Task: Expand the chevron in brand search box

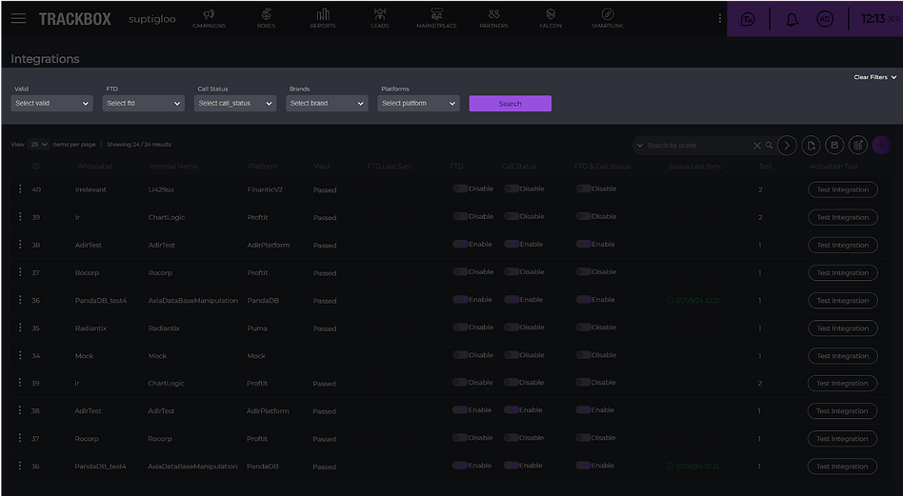Action: coord(640,146)
